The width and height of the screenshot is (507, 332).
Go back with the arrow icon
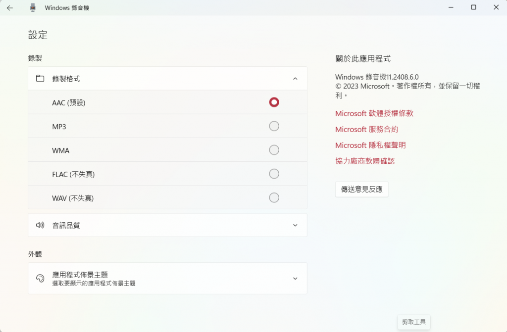pyautogui.click(x=10, y=8)
